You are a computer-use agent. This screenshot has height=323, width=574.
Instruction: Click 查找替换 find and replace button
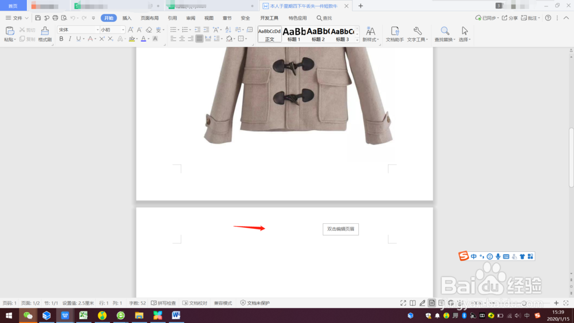pos(444,34)
